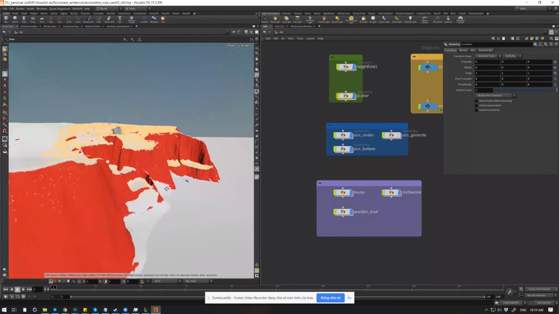Select the Box shelf tool
Screen dimensions: 559x314
(x=6, y=19)
